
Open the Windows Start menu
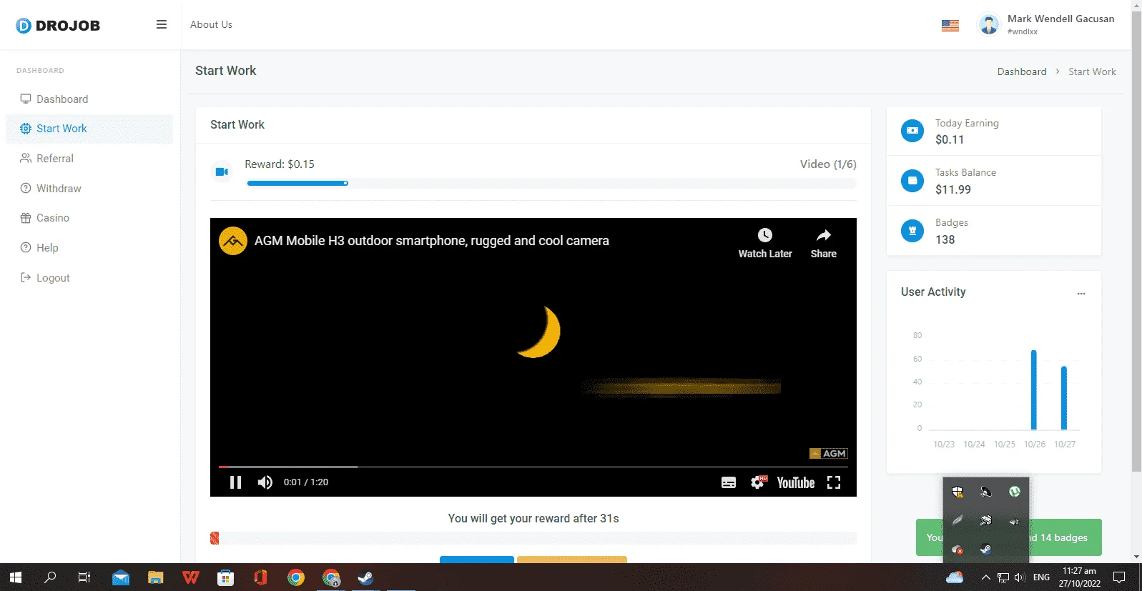(16, 577)
